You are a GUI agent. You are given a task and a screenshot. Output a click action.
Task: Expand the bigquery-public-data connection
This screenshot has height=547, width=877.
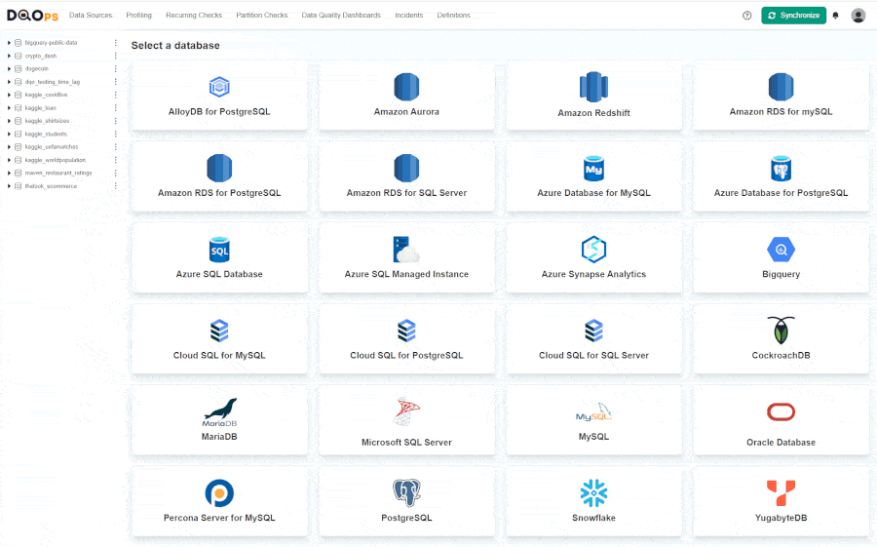[9, 43]
